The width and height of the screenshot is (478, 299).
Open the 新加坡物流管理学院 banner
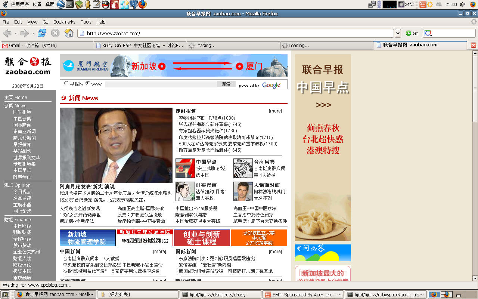[x=88, y=238]
